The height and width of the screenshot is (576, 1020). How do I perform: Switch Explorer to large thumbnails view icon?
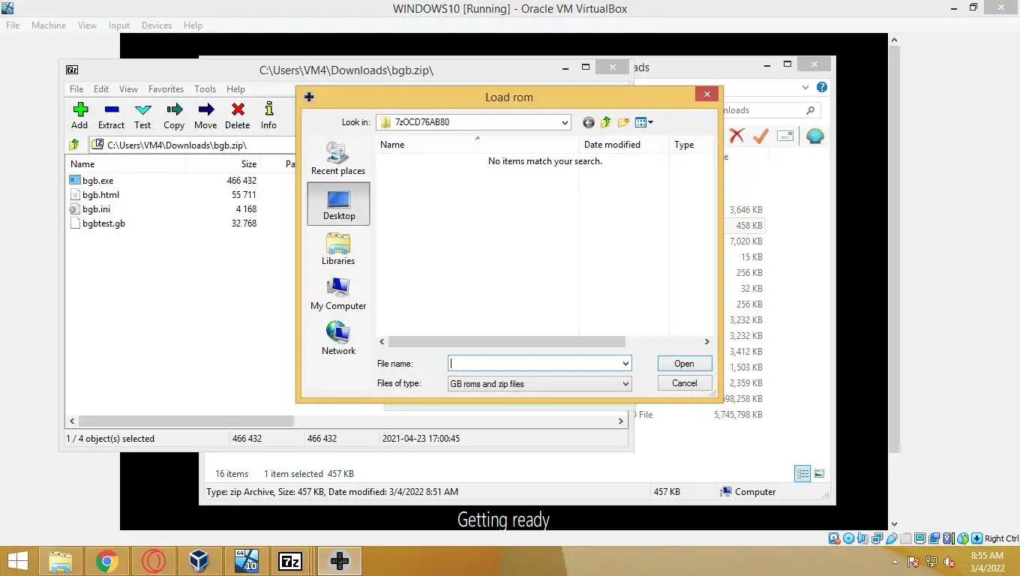click(819, 473)
